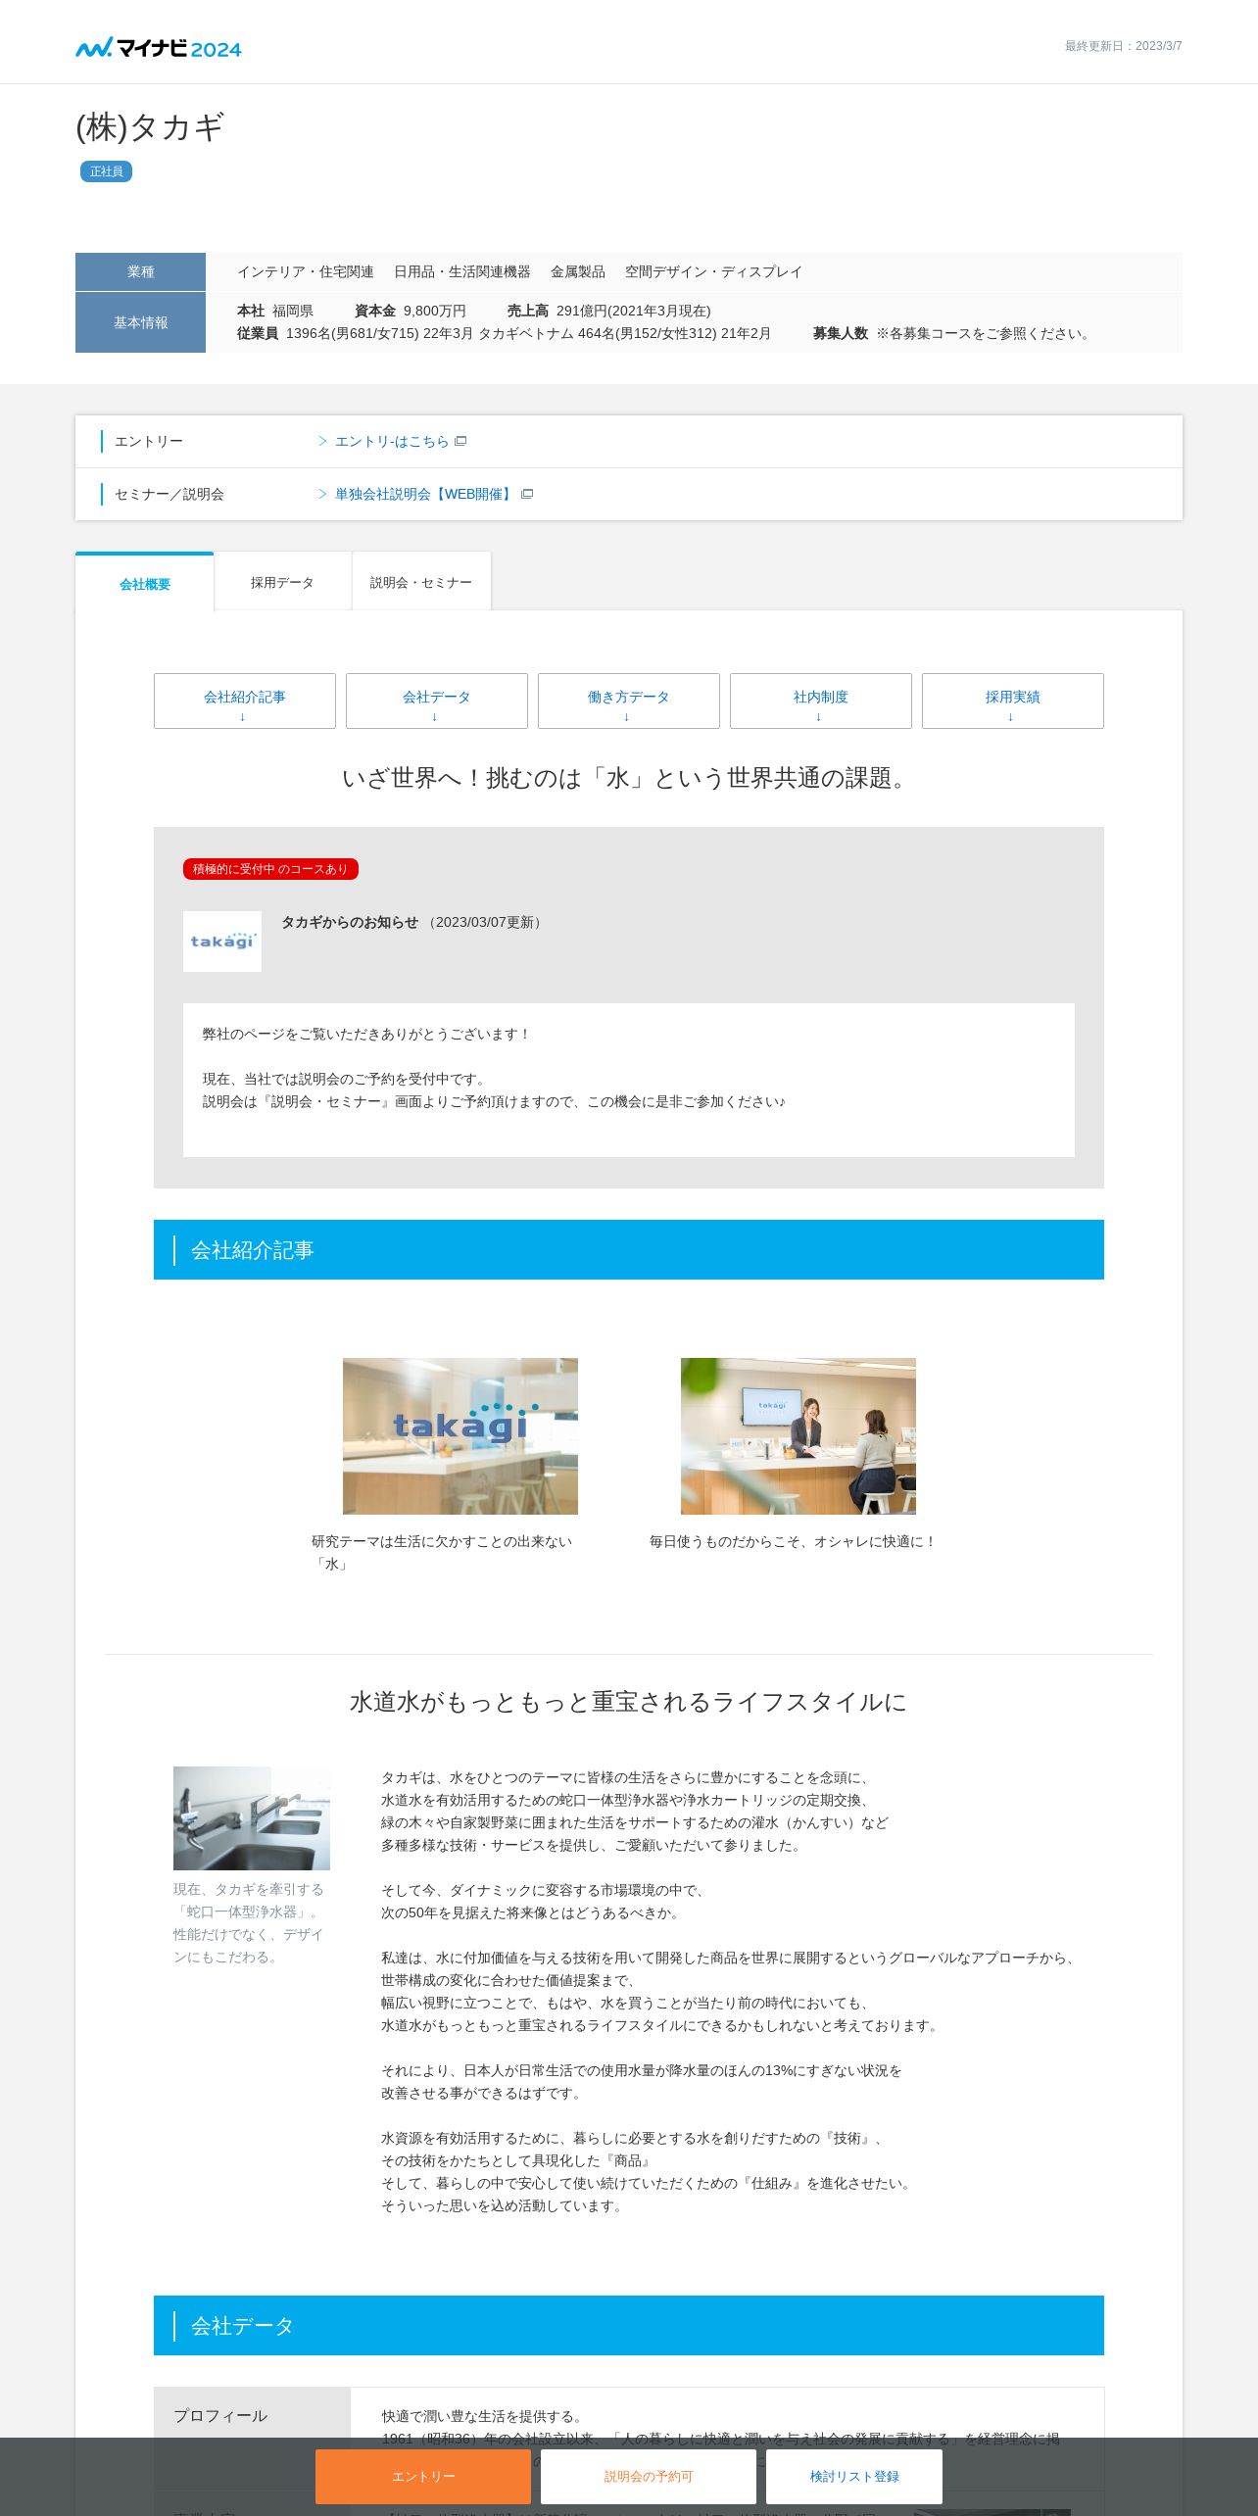The image size is (1258, 2516).
Task: Click the 売上高 291億円 text
Action: (x=608, y=311)
